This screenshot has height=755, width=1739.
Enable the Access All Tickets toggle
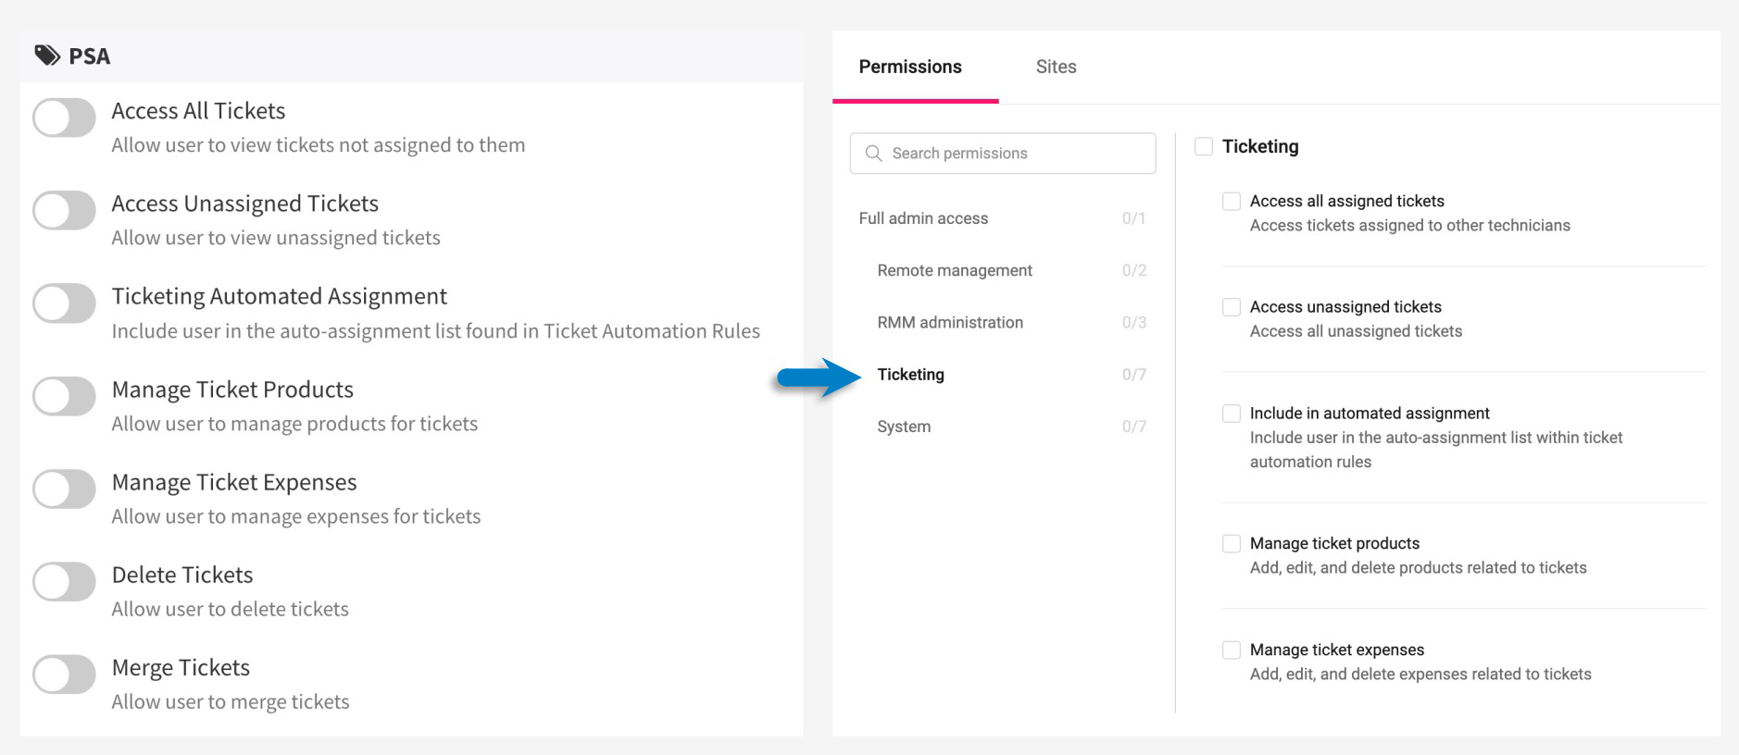(64, 118)
